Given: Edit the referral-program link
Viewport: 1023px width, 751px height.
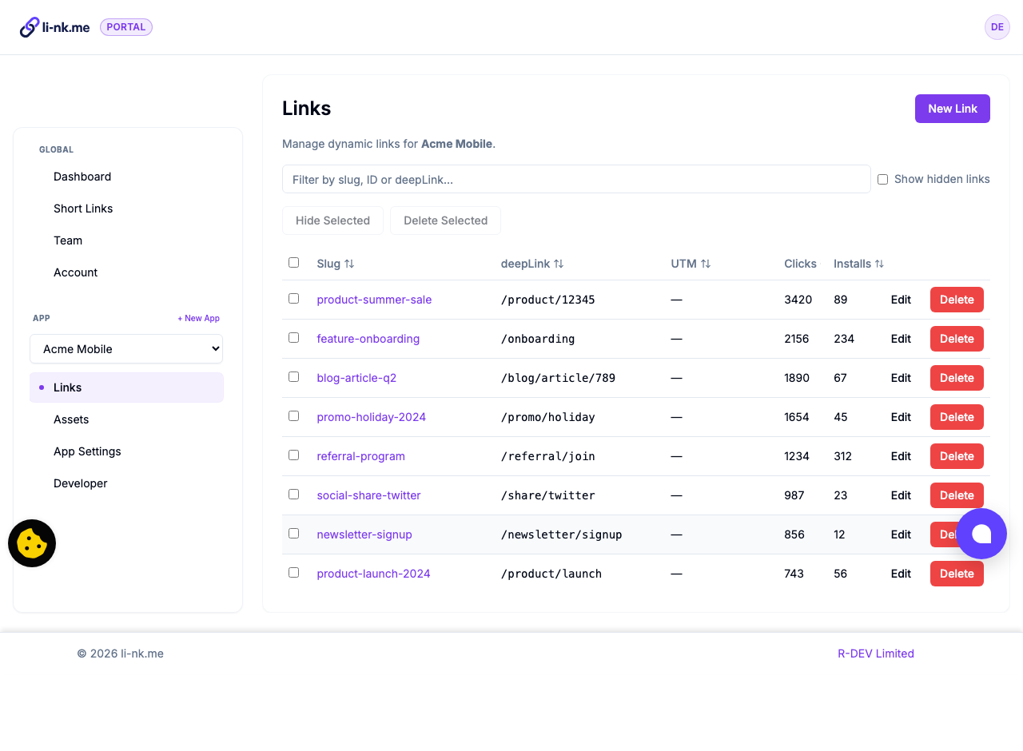Looking at the screenshot, I should [901, 456].
